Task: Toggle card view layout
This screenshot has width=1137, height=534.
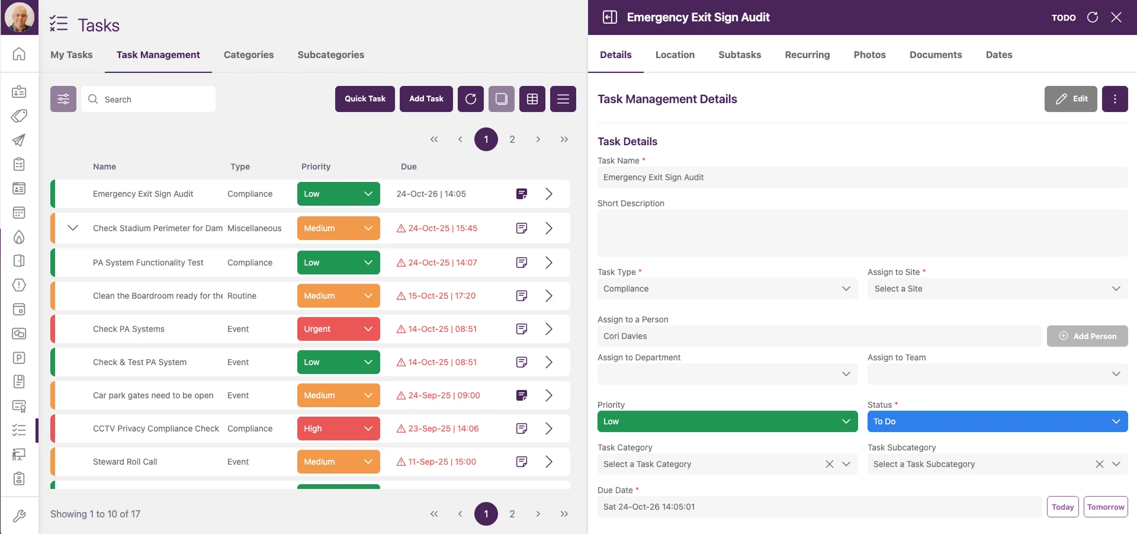Action: click(x=502, y=98)
